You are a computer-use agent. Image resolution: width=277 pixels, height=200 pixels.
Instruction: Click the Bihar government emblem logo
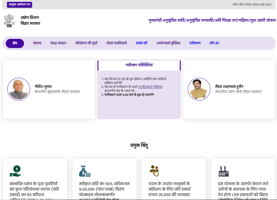point(8,20)
